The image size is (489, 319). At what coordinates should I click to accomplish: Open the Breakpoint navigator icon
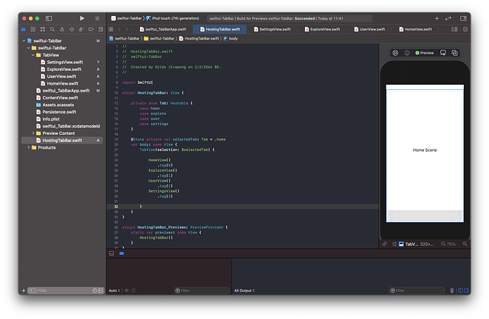point(91,29)
